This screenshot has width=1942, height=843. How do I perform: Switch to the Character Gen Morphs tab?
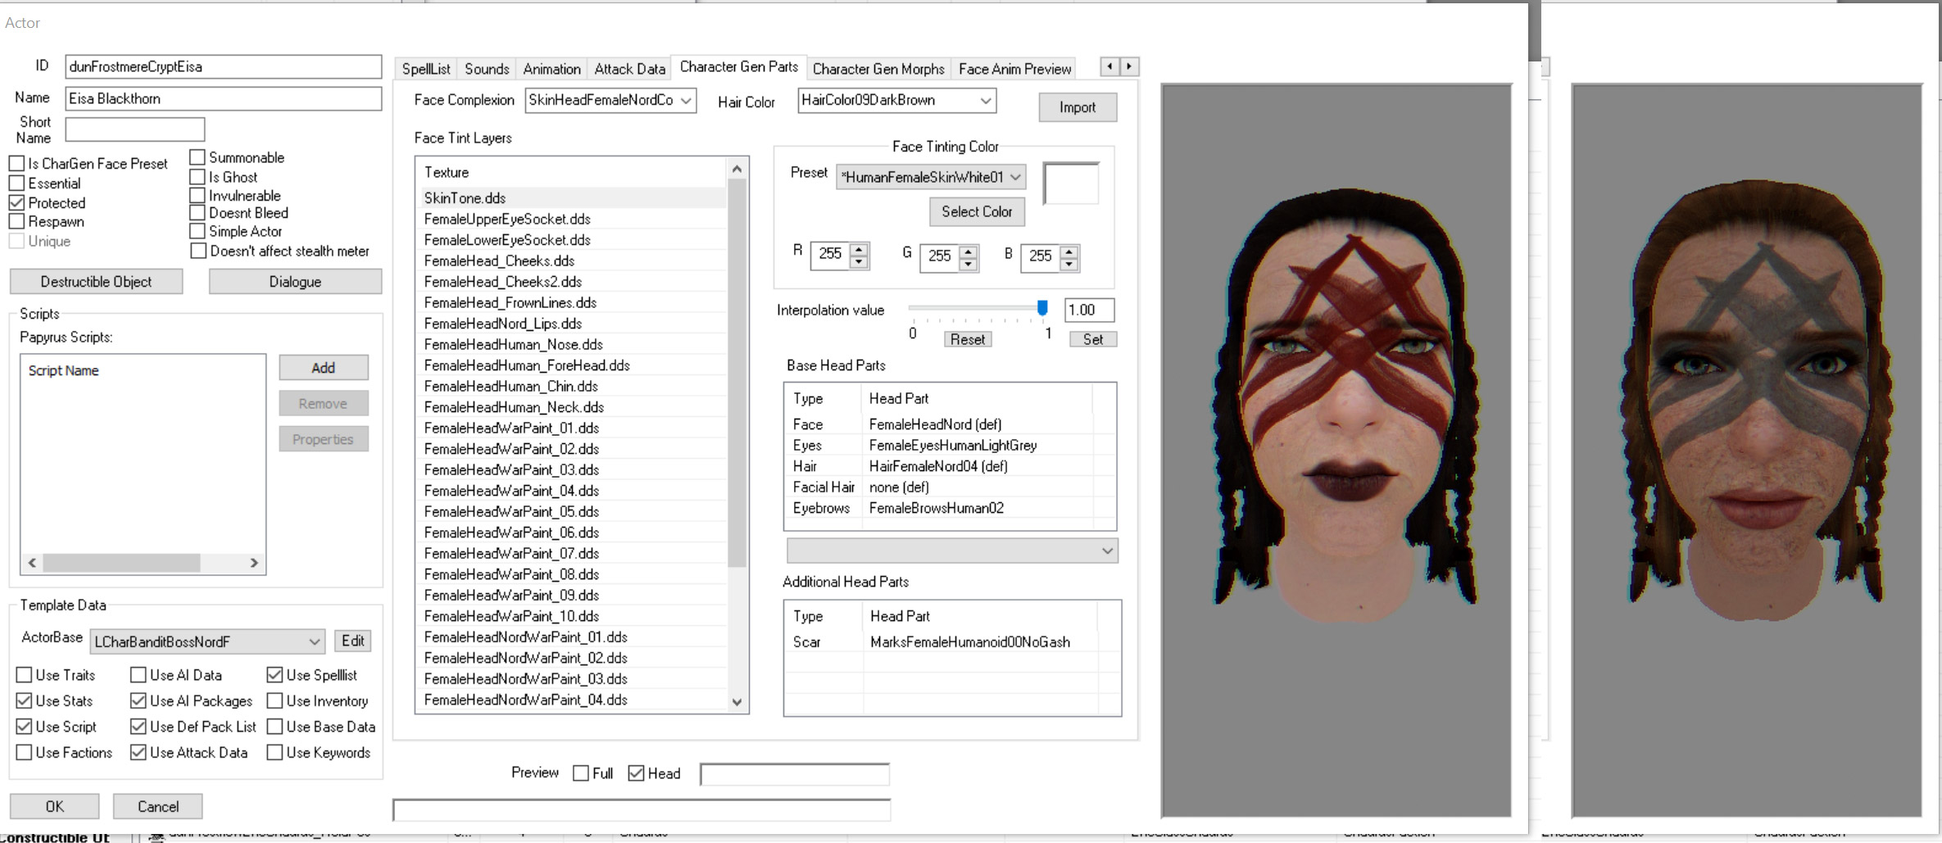click(x=878, y=69)
